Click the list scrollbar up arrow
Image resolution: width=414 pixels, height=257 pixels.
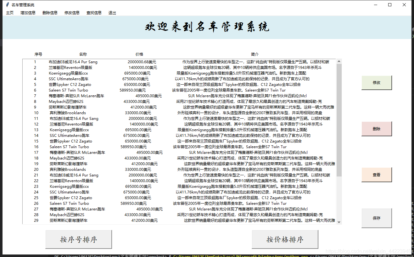click(339, 61)
